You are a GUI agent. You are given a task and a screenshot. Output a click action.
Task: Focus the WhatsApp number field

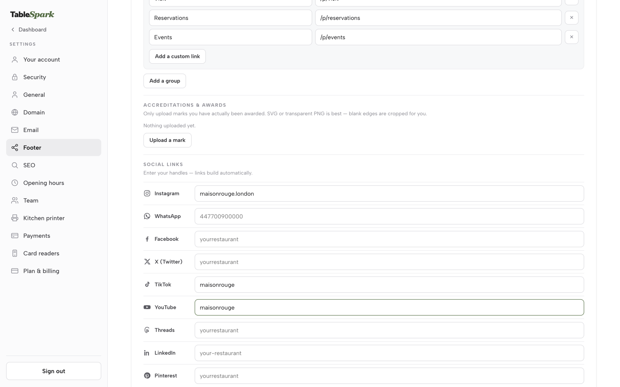[389, 216]
